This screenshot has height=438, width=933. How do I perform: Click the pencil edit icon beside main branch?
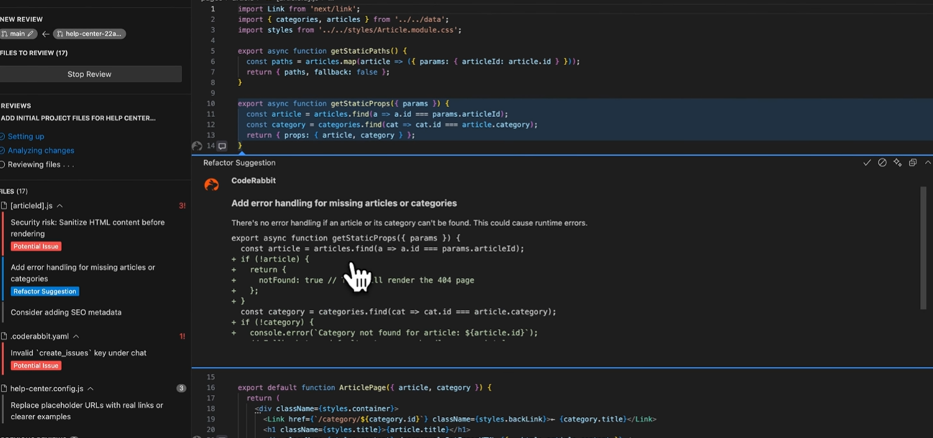[x=30, y=34]
